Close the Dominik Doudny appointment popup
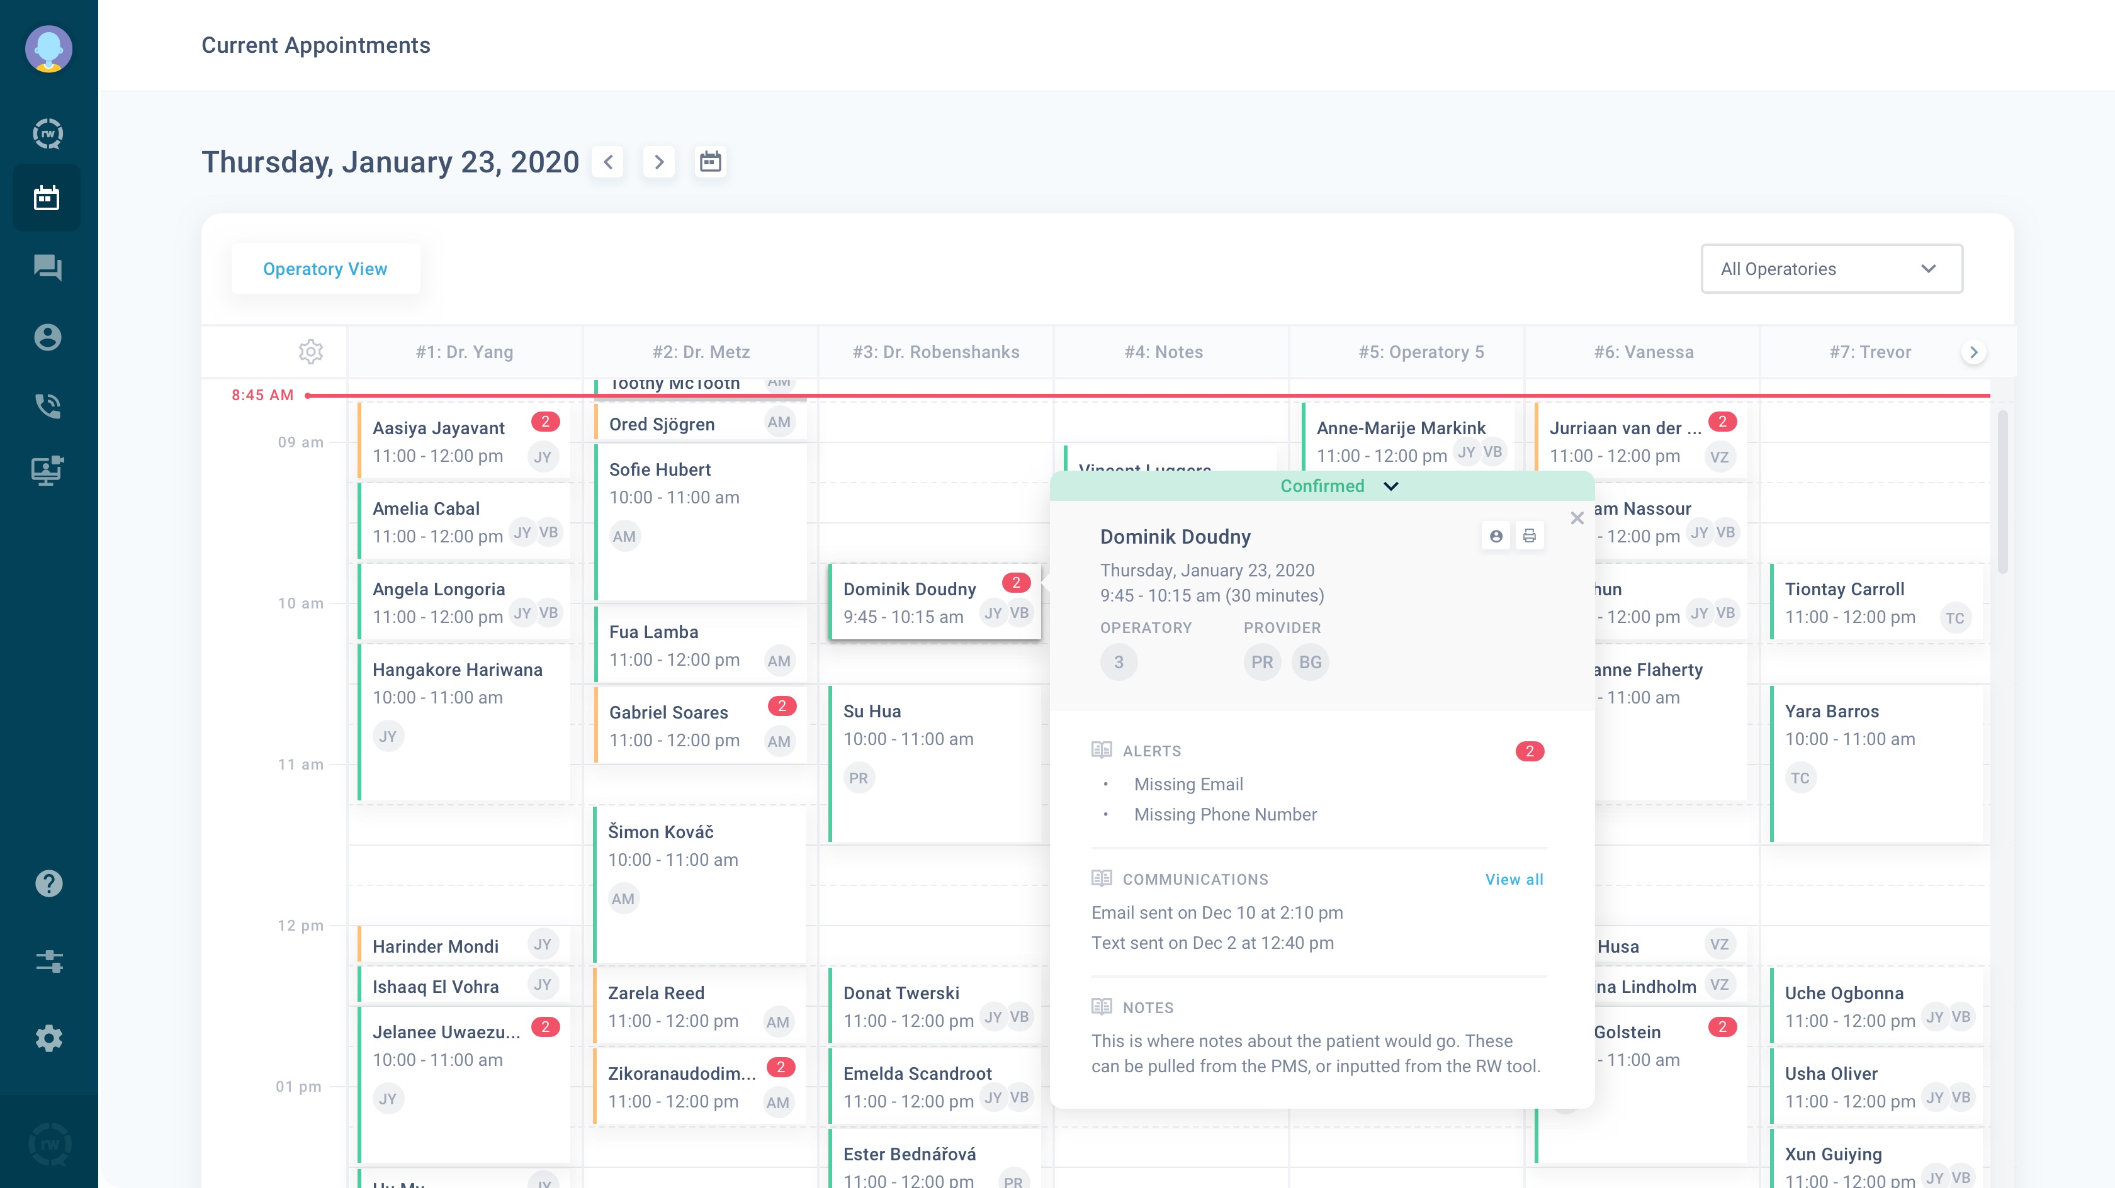 1577,518
